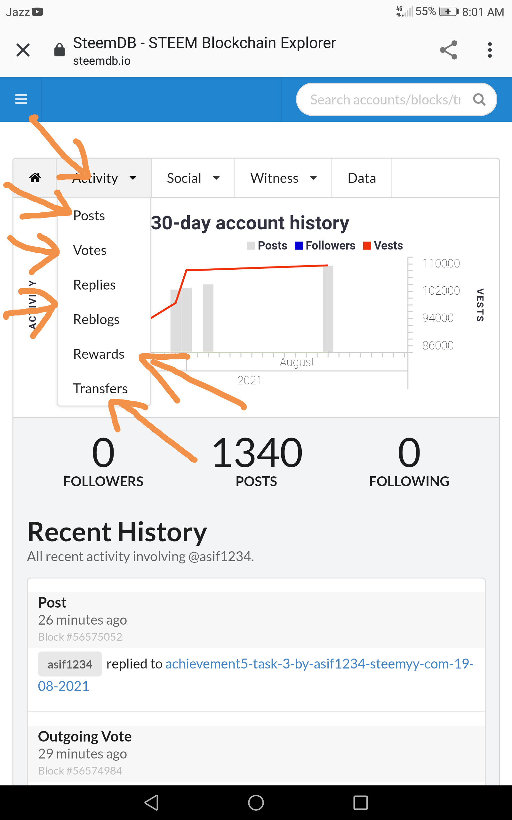512x820 pixels.
Task: Collapse the Activity dropdown menu
Action: pyautogui.click(x=104, y=177)
